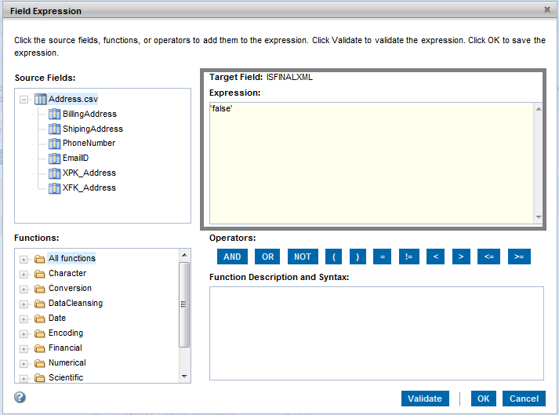Expand the Character functions folder
559x415 pixels.
pyautogui.click(x=24, y=275)
